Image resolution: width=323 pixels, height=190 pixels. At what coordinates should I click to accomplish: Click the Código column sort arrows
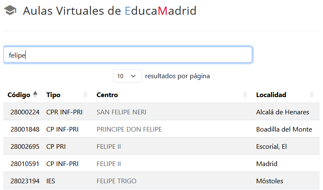tap(35, 95)
